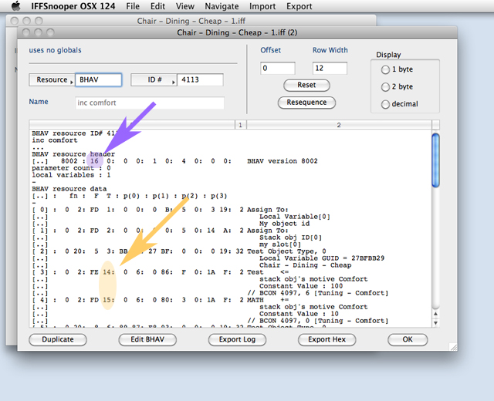Open the IFFSnooper OSX 124 application menu
This screenshot has width=494, height=401.
(x=73, y=6)
